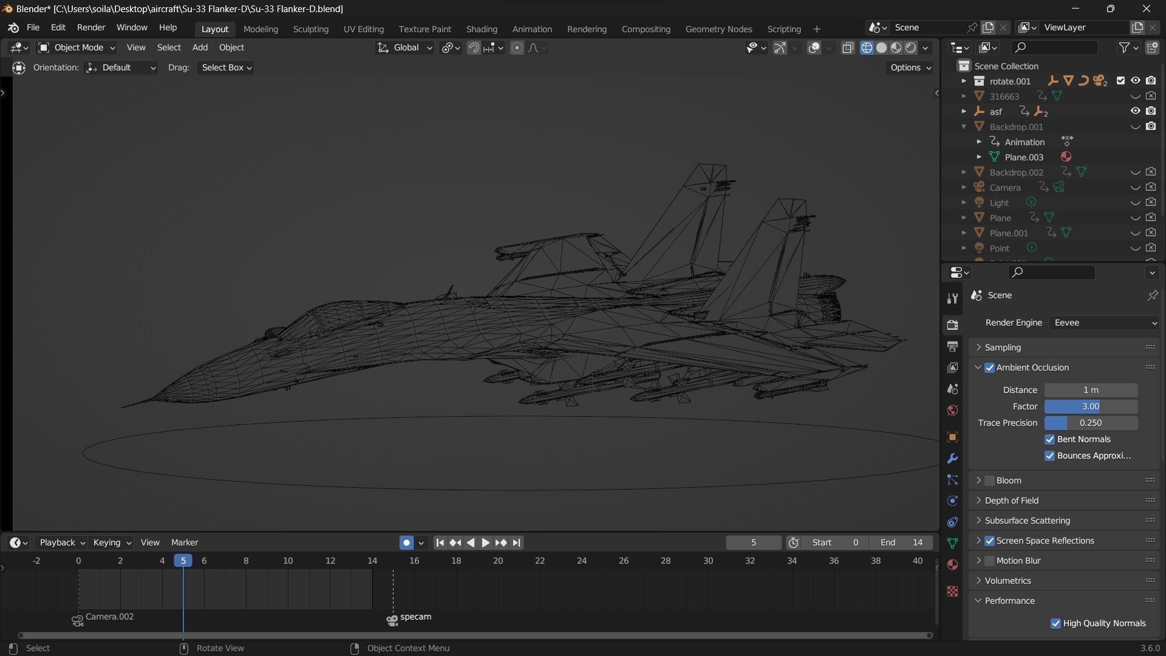
Task: Open the World properties tab
Action: [952, 411]
